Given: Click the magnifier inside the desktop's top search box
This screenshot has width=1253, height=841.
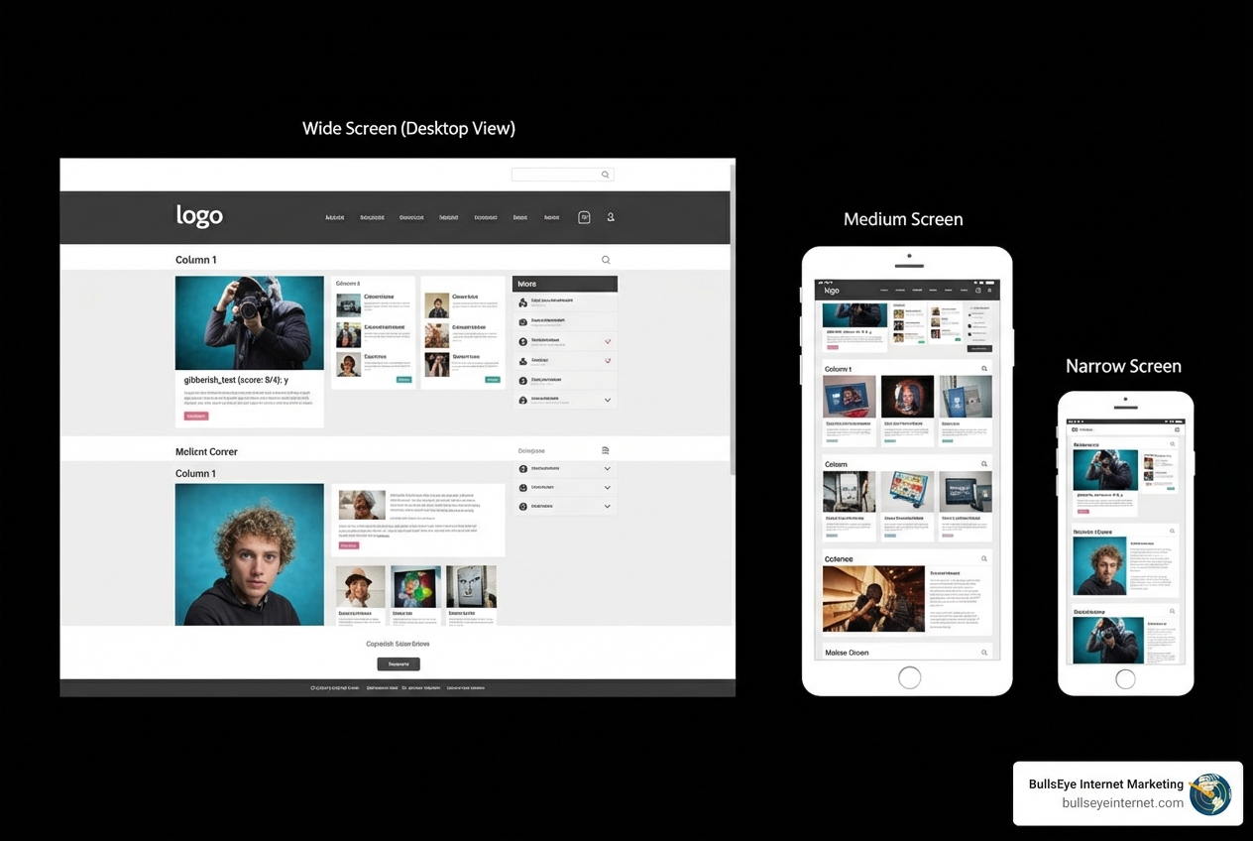Looking at the screenshot, I should pyautogui.click(x=605, y=175).
